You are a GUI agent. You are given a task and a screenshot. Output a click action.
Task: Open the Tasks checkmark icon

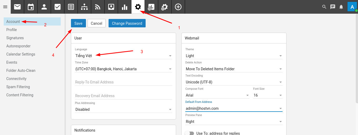58,7
